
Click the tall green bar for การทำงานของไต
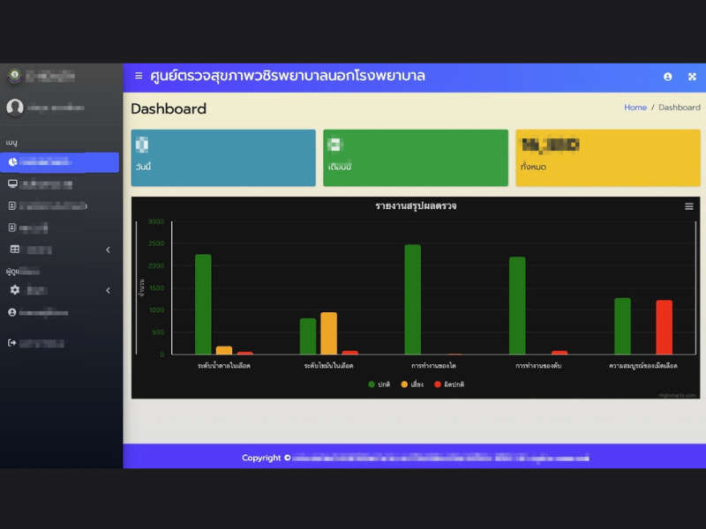(412, 299)
